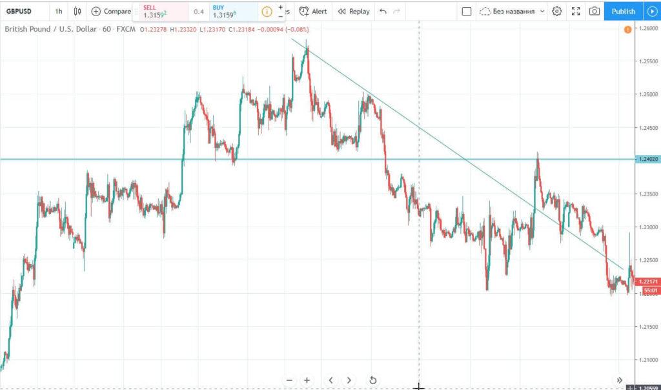The width and height of the screenshot is (661, 390).
Task: Reset chart view with the circular arrow
Action: click(x=372, y=380)
